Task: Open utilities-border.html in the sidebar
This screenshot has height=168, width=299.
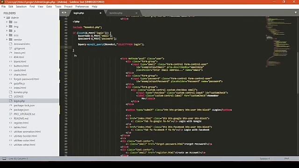Action: (x=25, y=136)
